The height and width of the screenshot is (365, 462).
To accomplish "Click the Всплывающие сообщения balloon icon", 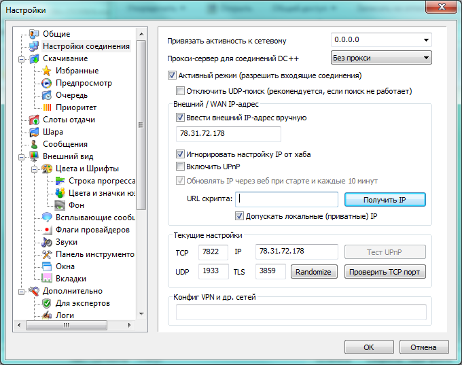I will (x=47, y=218).
